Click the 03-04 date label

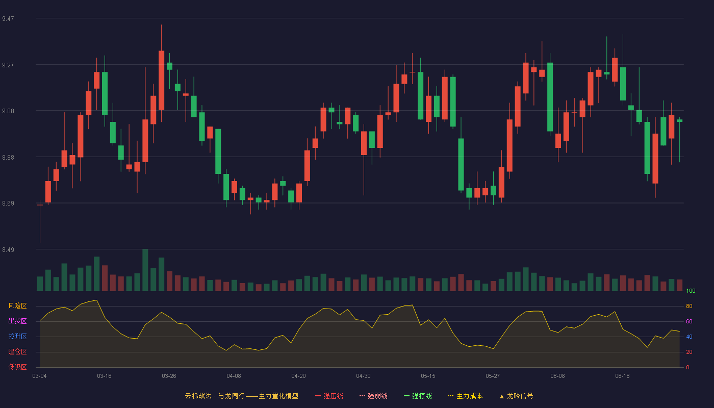(39, 376)
